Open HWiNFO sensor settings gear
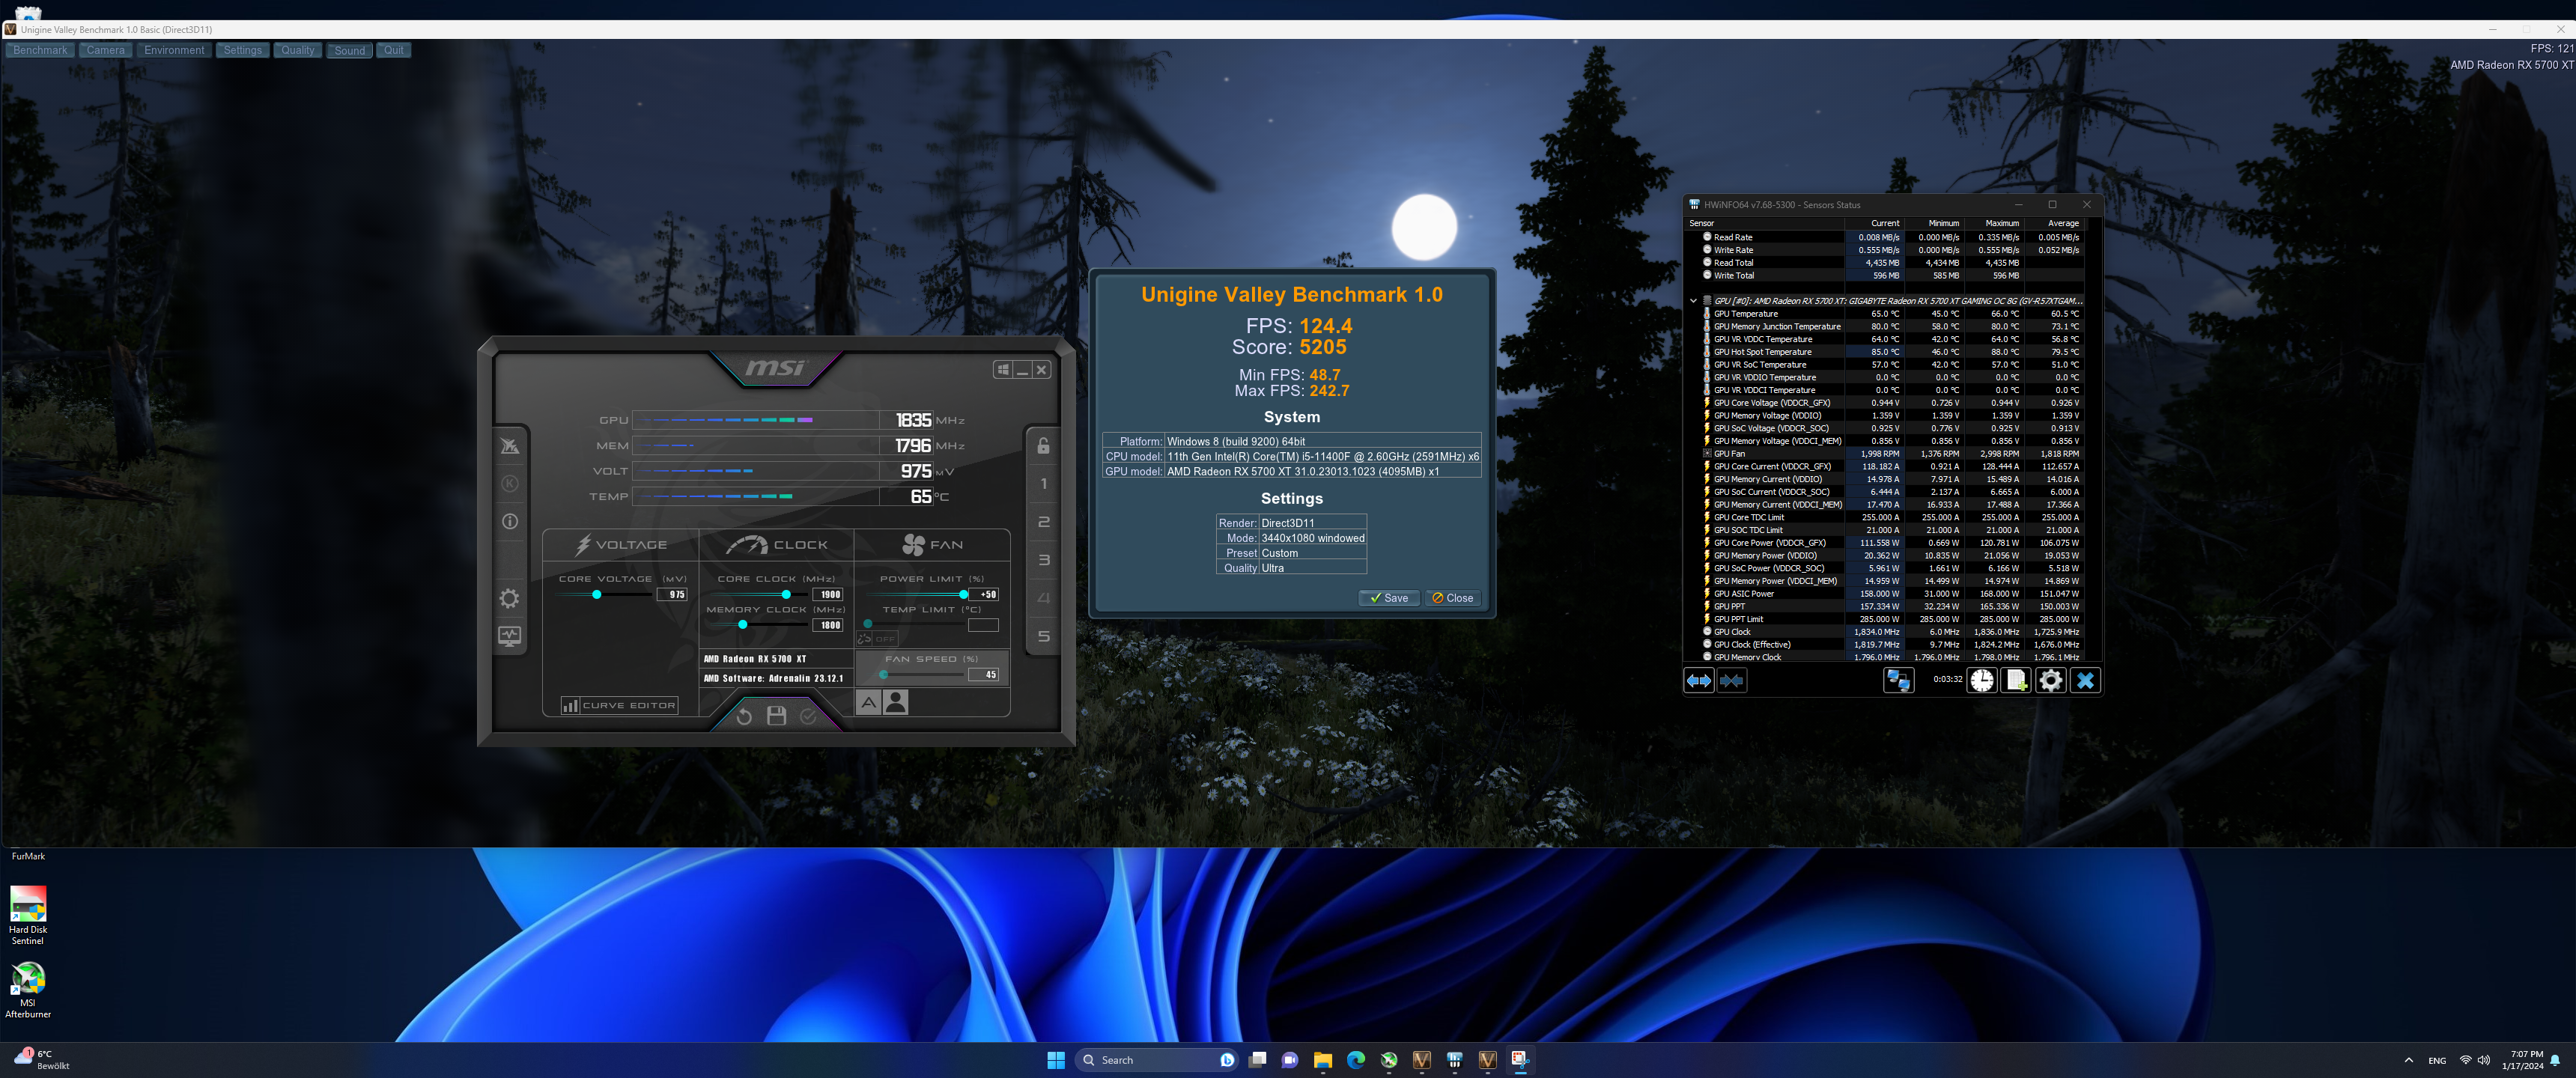 [2050, 680]
